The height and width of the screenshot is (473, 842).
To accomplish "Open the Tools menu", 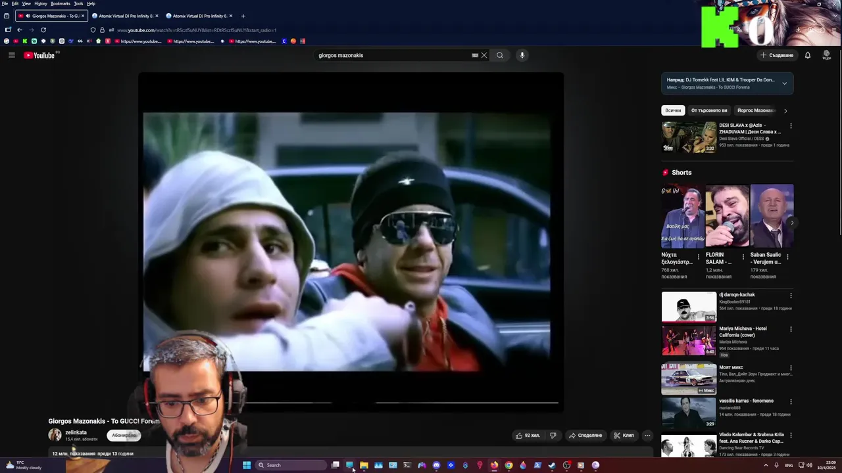I will coord(78,3).
